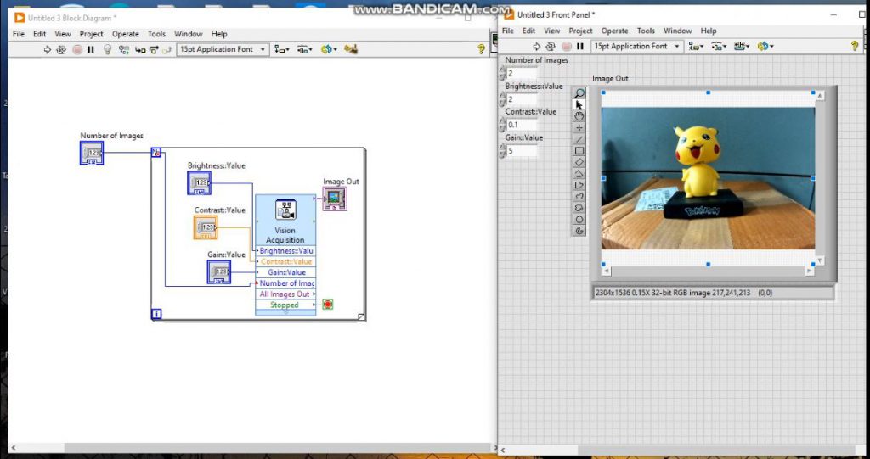
Task: Click Number of Images stepper arrows
Action: [503, 73]
